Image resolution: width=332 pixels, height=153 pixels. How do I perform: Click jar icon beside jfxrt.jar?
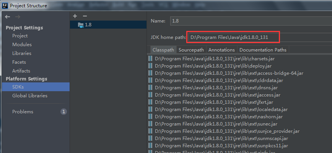pyautogui.click(x=150, y=102)
